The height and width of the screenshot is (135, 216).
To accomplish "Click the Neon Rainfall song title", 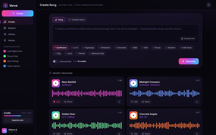I will [69, 82].
